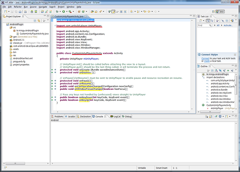Click Collapse All in Project Explorer
The height and width of the screenshot is (172, 240).
pyautogui.click(x=35, y=21)
